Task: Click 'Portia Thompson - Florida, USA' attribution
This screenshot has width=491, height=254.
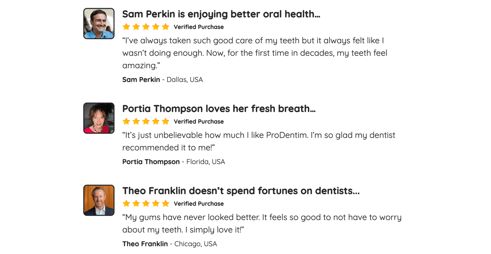Action: click(x=174, y=162)
